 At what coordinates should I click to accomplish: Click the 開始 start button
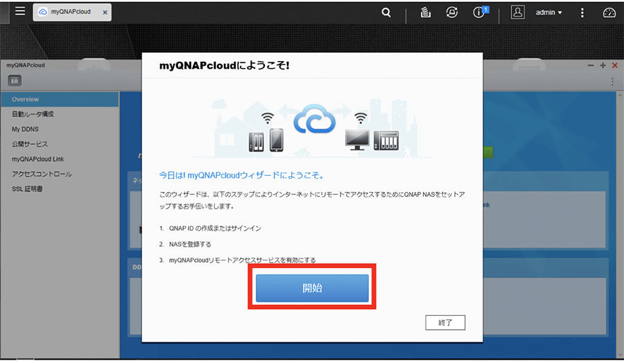coord(312,288)
